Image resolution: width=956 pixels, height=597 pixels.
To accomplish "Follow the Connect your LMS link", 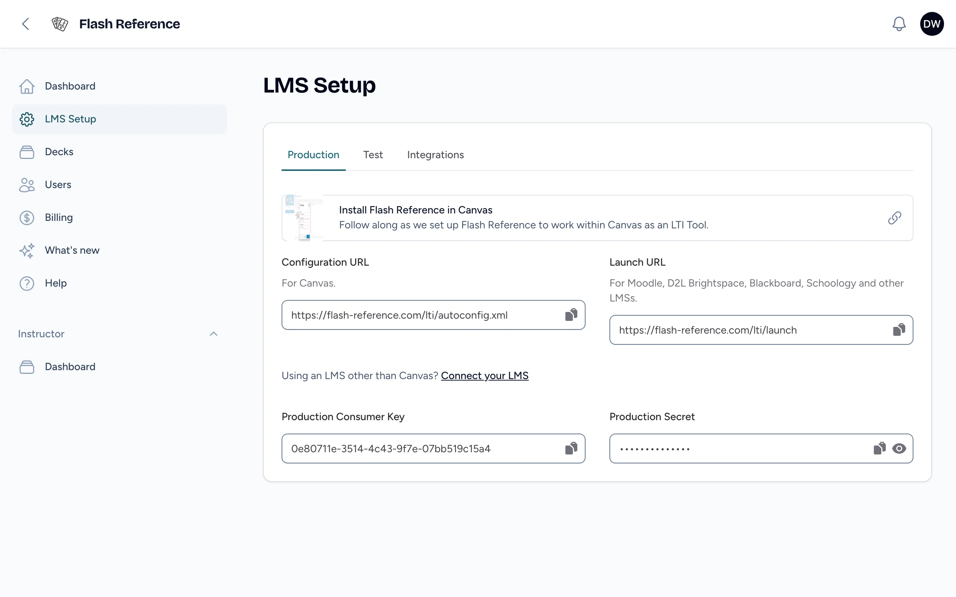I will tap(484, 375).
